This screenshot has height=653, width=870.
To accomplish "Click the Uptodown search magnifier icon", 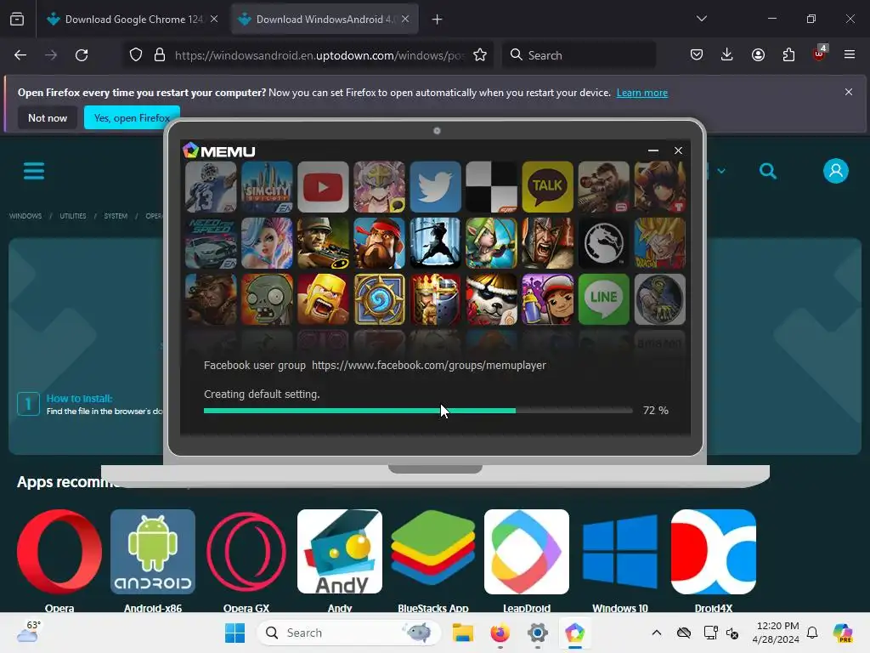I will [x=768, y=171].
